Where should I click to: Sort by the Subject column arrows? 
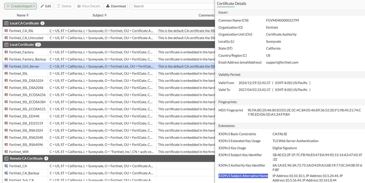point(106,15)
